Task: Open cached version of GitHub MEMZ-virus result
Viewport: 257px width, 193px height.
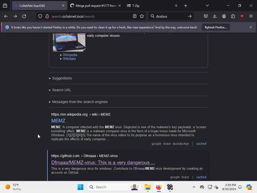Action: pyautogui.click(x=201, y=177)
